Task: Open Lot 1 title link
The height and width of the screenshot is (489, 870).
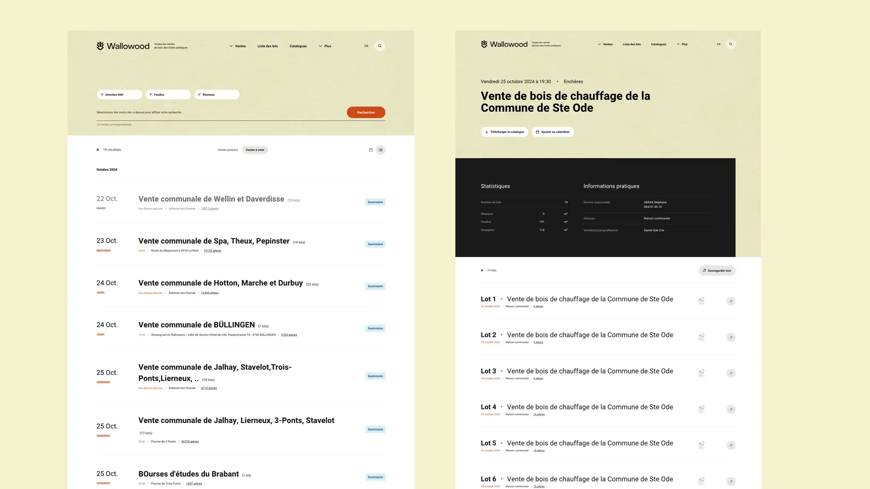Action: click(x=590, y=299)
